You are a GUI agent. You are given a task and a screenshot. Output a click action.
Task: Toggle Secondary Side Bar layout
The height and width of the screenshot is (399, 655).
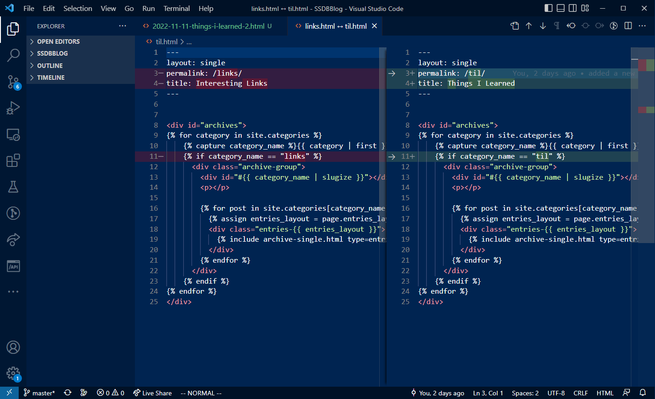(573, 8)
